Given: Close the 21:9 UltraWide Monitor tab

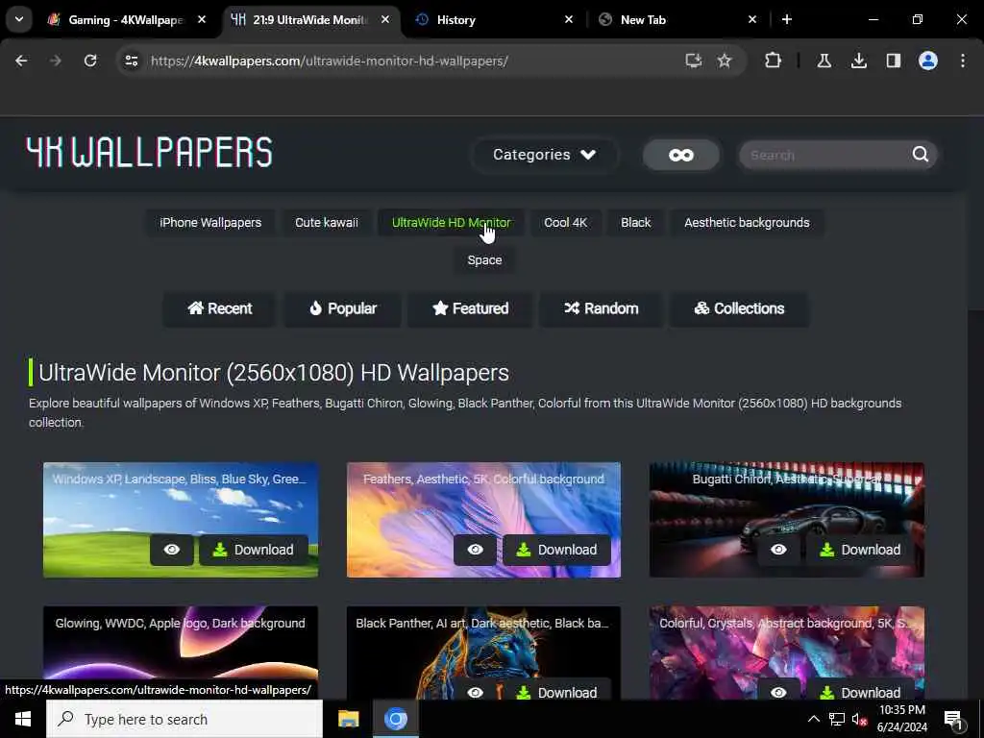Looking at the screenshot, I should pos(385,19).
